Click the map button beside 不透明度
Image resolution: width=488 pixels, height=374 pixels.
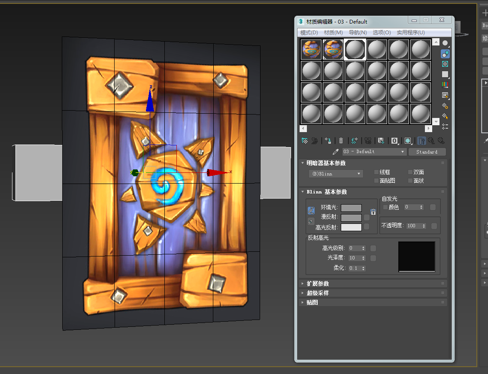(x=434, y=226)
